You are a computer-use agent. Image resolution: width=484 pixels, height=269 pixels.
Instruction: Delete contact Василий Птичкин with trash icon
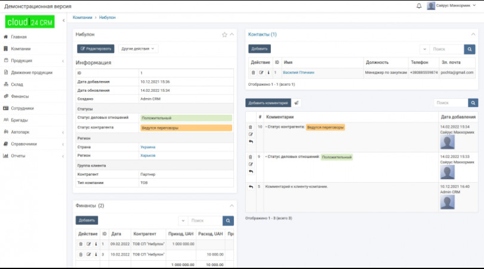[x=253, y=73]
